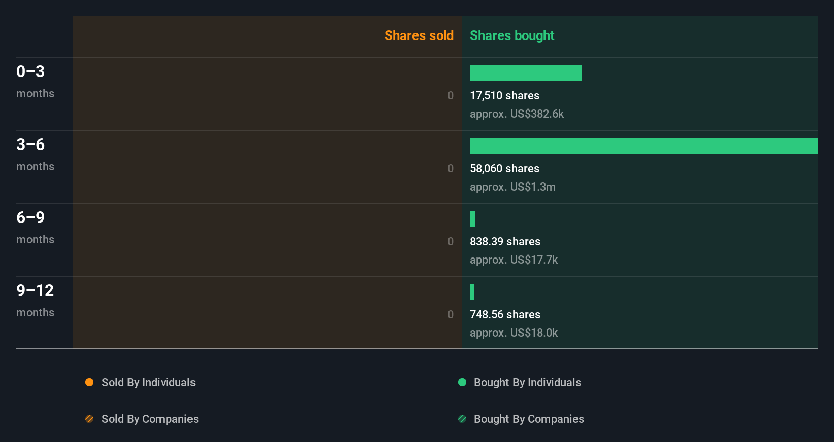Toggle the Sold By Companies legend label
This screenshot has width=834, height=442.
pyautogui.click(x=150, y=419)
